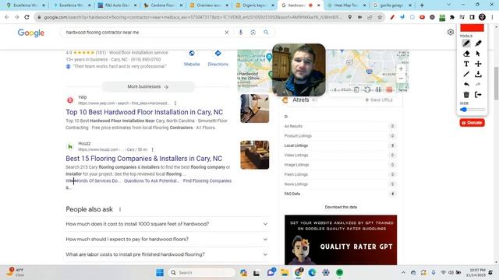The image size is (499, 280).
Task: Switch to the R&J Auto Glass tab
Action: tap(117, 5)
